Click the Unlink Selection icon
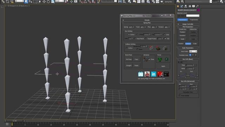 (x=7, y=1)
